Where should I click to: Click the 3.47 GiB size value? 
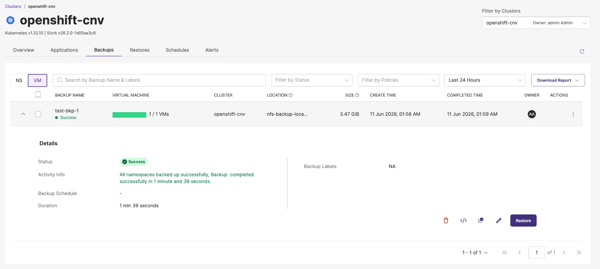coord(349,114)
